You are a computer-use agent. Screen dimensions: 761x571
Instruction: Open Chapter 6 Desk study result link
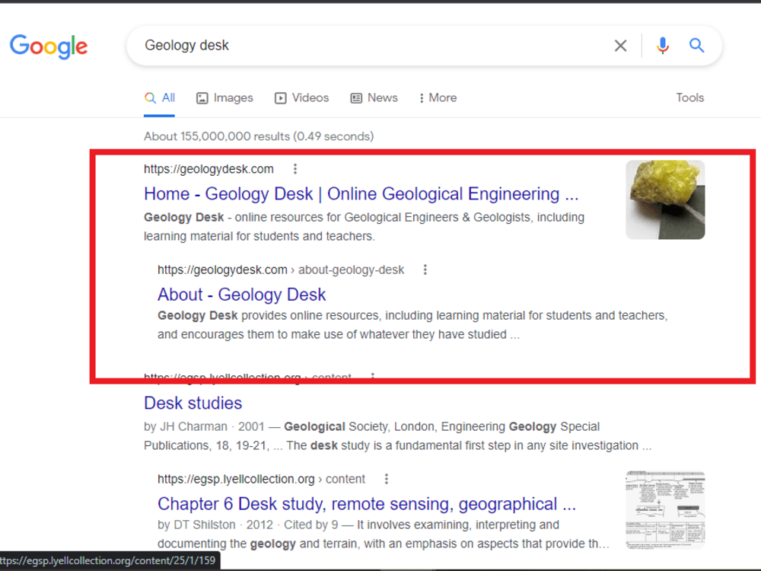click(367, 504)
